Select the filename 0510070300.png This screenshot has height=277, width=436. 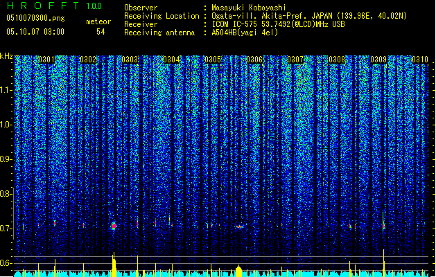pos(35,18)
